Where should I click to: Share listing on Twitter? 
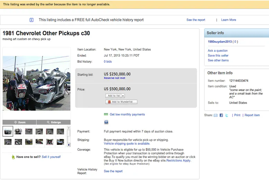click(226, 115)
